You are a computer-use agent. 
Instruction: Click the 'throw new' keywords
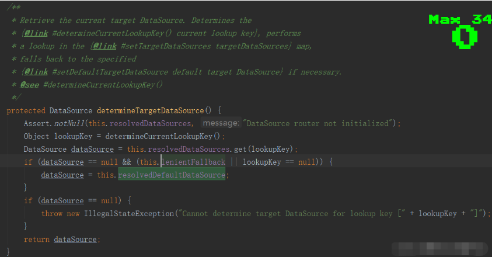61,214
